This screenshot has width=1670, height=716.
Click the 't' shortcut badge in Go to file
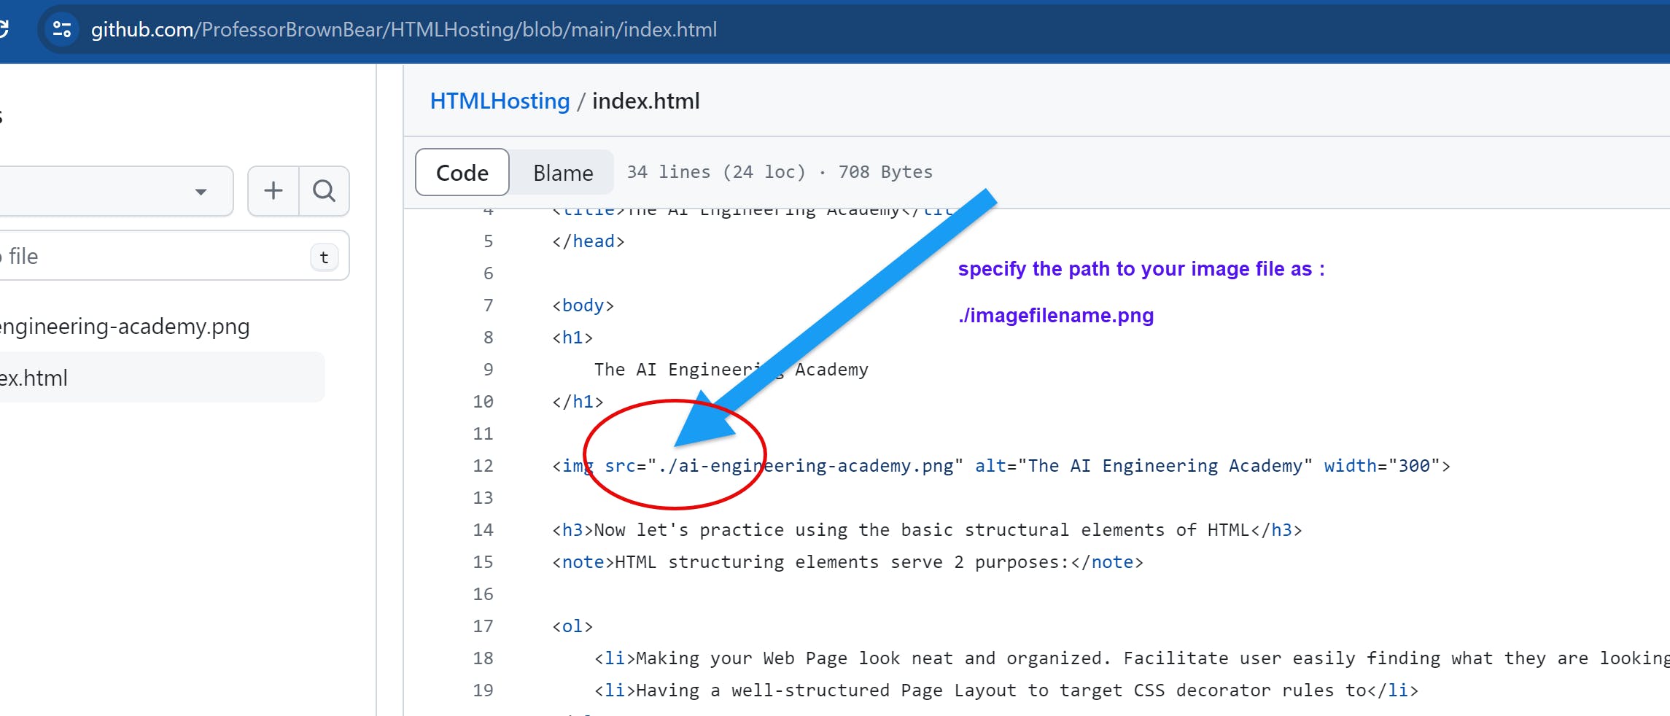324,257
